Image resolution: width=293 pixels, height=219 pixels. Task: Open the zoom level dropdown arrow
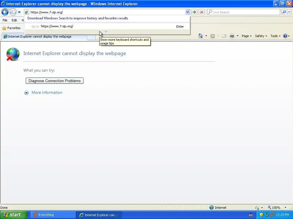point(285,208)
